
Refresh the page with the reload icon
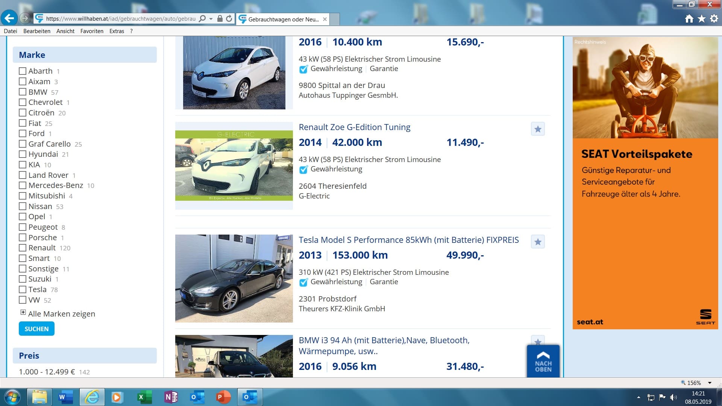(229, 18)
